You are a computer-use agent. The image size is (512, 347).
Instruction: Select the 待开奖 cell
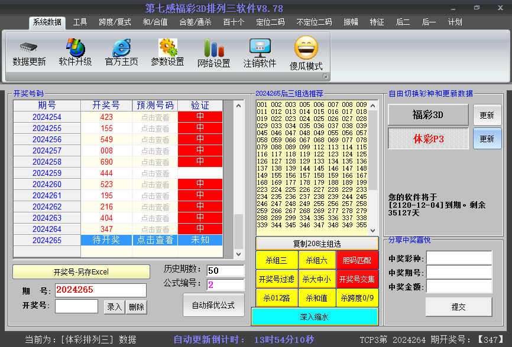[106, 240]
